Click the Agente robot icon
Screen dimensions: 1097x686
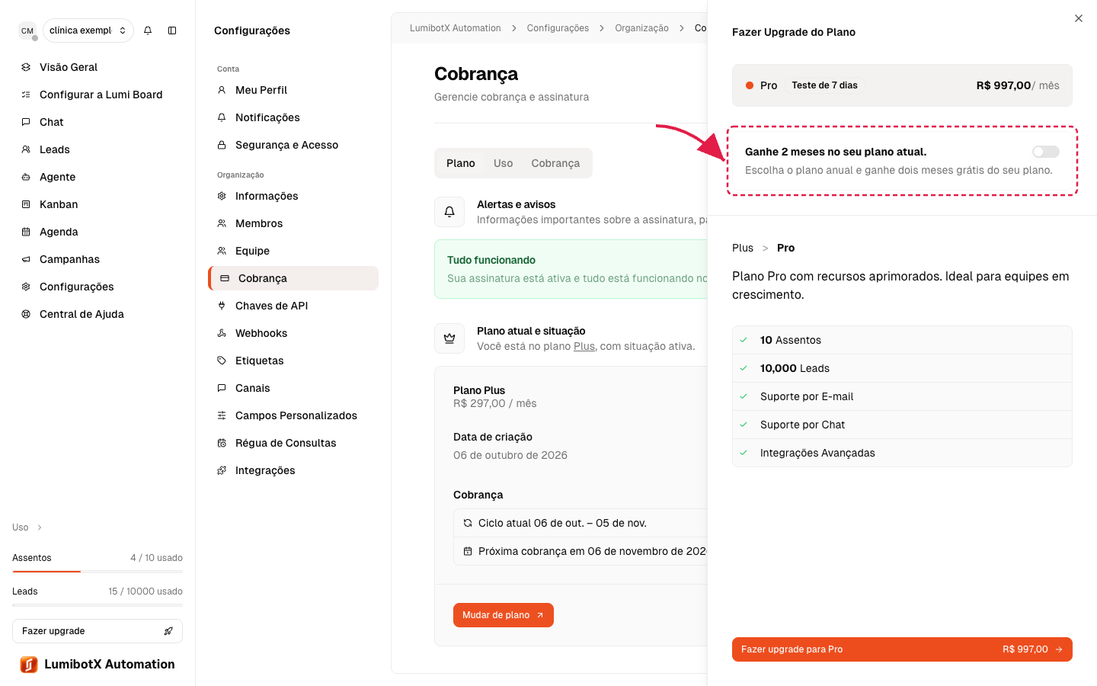pos(26,177)
